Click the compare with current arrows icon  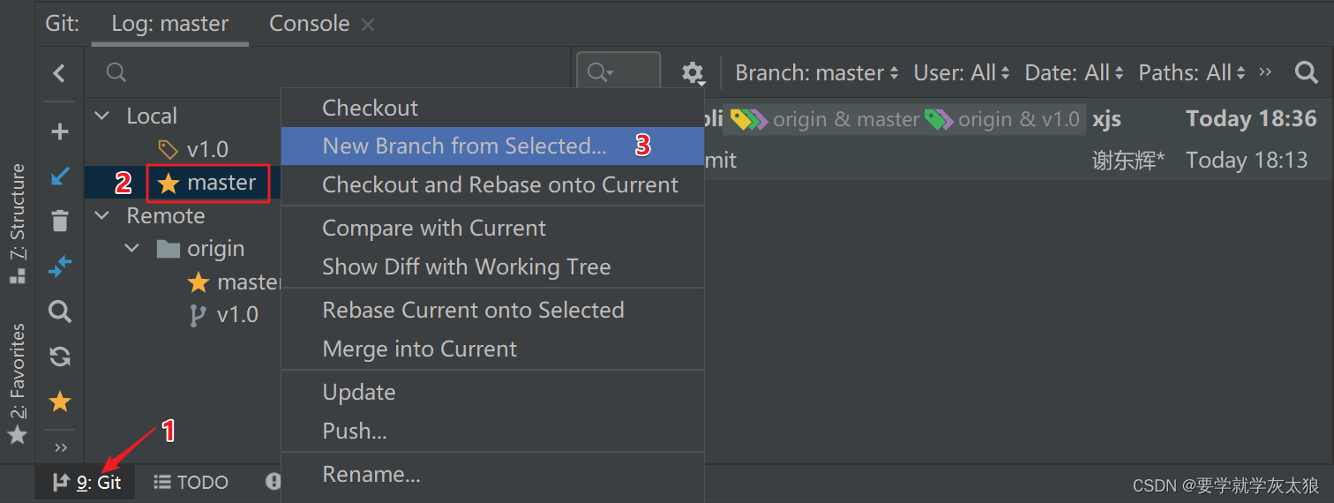click(60, 267)
